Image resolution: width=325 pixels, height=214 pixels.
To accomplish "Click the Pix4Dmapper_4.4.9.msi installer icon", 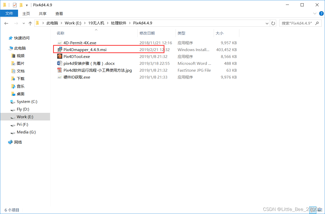I will pyautogui.click(x=60, y=50).
